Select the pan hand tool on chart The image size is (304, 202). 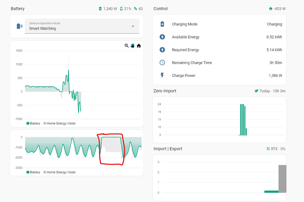tap(132, 46)
